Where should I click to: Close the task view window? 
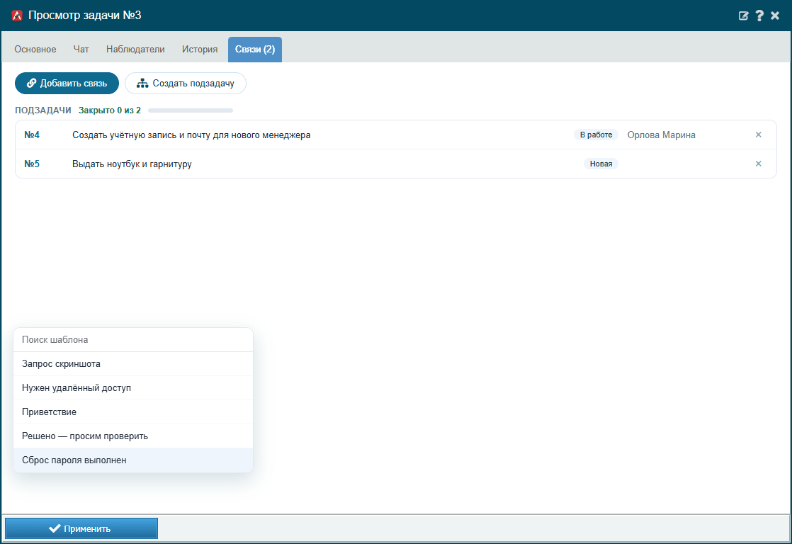[x=775, y=16]
